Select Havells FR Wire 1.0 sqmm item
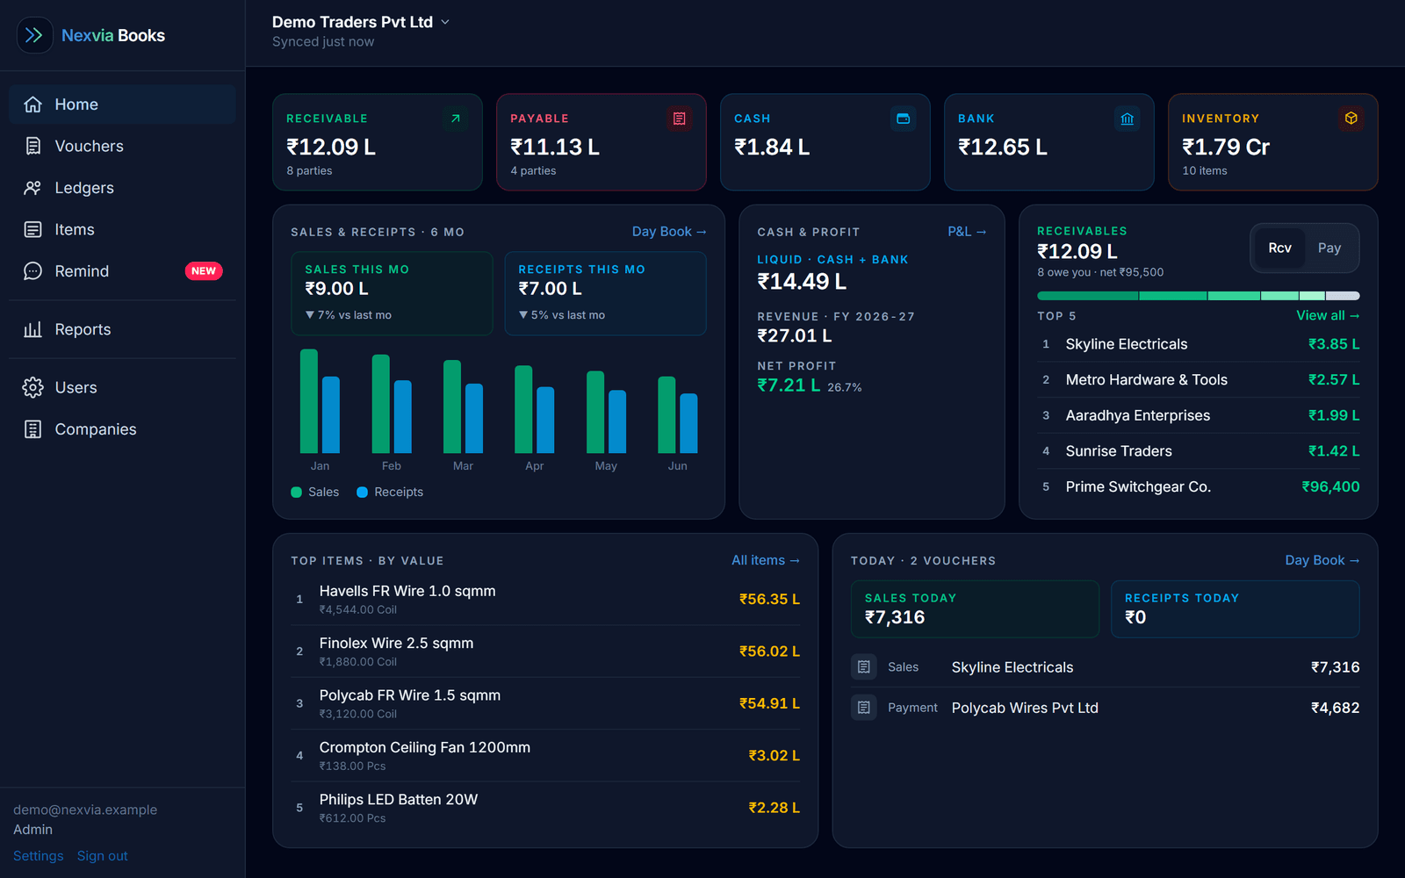Viewport: 1405px width, 878px height. pyautogui.click(x=545, y=600)
